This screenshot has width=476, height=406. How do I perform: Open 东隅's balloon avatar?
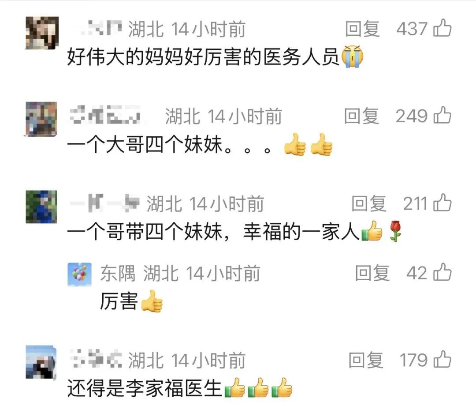[79, 274]
